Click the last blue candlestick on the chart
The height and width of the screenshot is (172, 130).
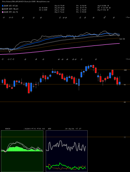120,83
